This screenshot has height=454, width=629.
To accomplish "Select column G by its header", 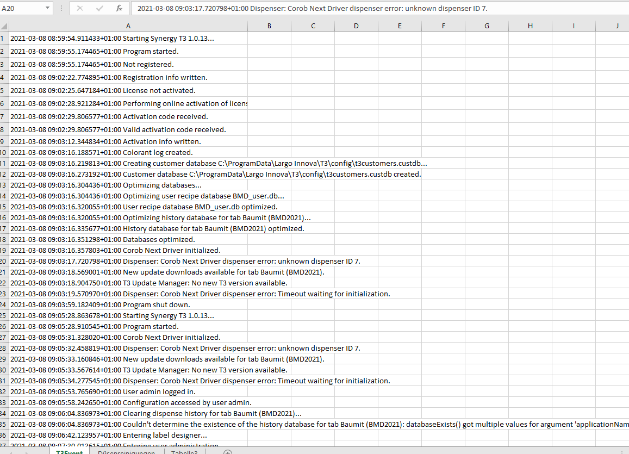I will [x=487, y=26].
